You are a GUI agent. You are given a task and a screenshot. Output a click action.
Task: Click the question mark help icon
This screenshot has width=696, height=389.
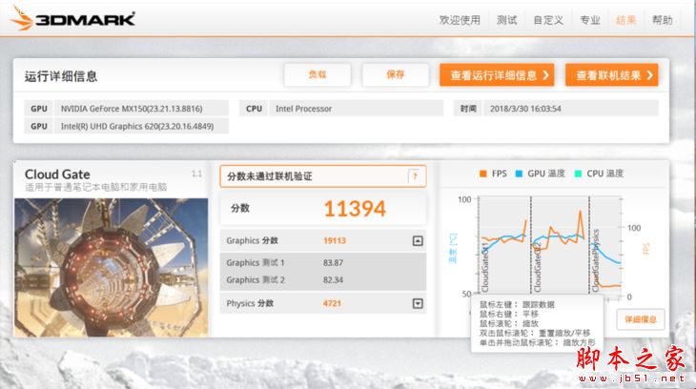coord(415,176)
